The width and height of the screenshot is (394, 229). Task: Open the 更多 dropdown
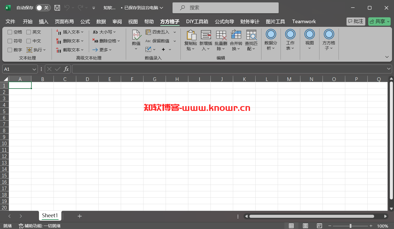[102, 50]
